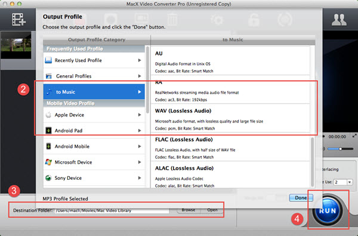Screen dimensions: 358x236
Task: Expand Apple Device arrow
Action: tap(140, 115)
